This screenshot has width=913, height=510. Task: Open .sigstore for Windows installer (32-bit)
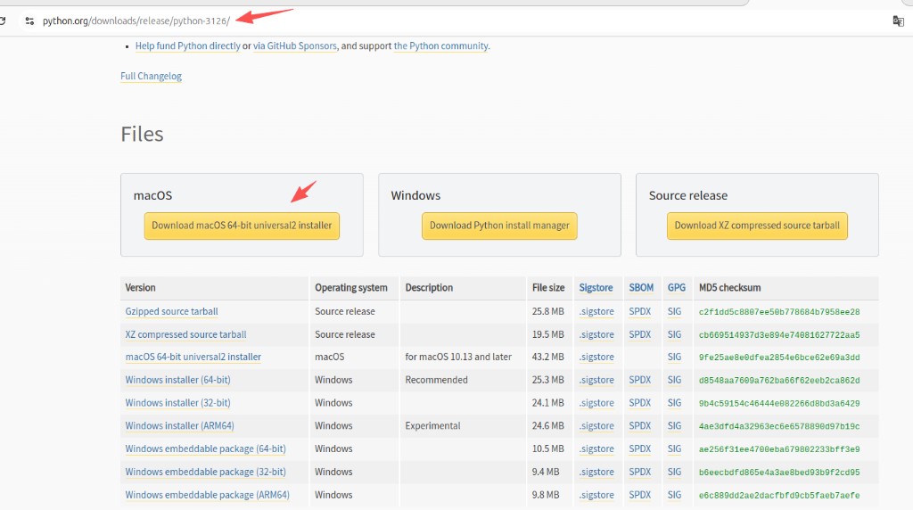(596, 403)
